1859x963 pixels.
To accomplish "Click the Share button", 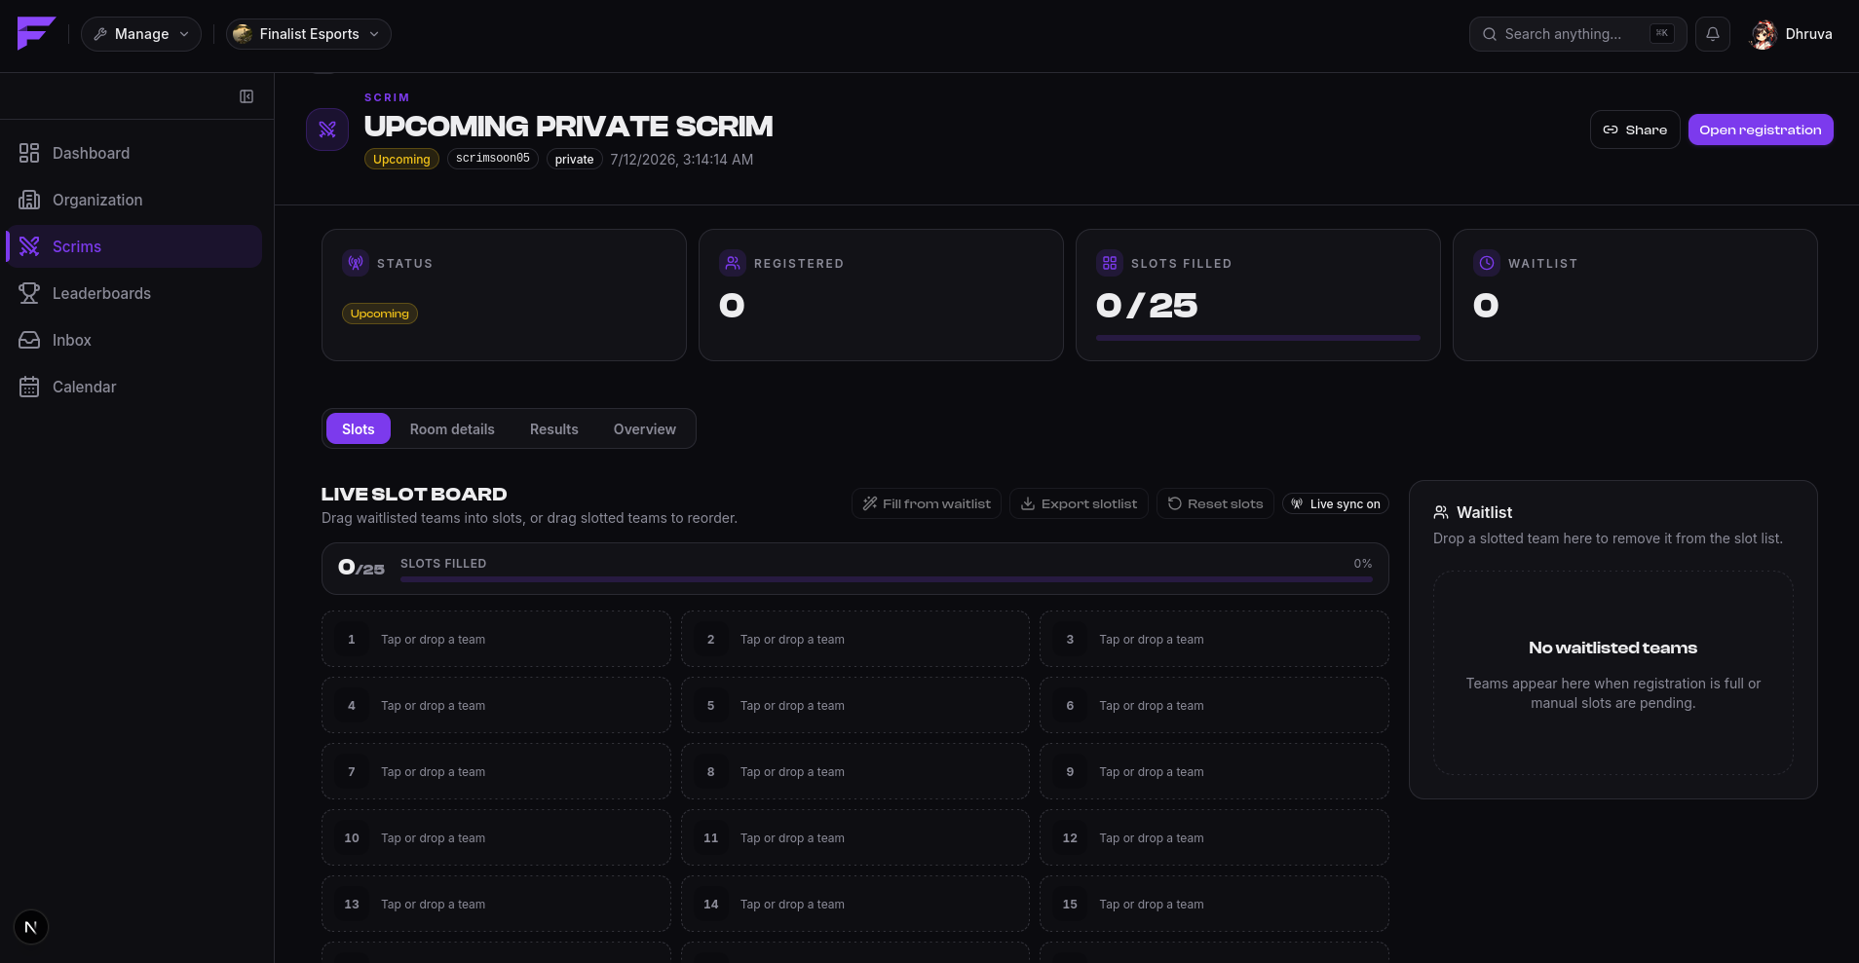I will click(1635, 130).
